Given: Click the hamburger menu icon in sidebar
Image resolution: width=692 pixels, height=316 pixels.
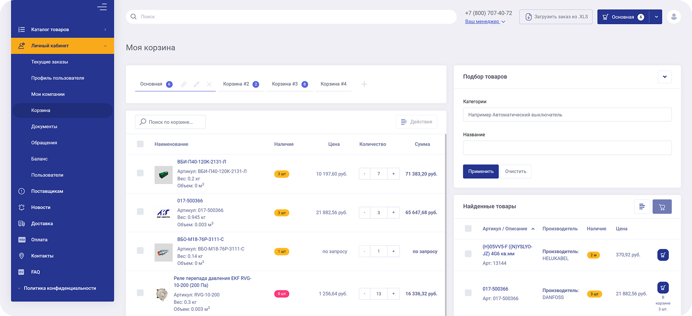Looking at the screenshot, I should [x=102, y=7].
